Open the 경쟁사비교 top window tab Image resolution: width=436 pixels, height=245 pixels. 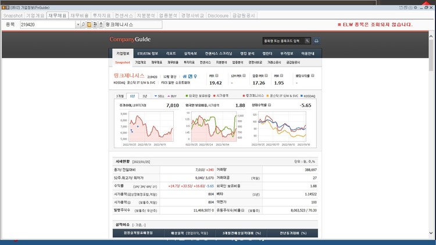192,16
